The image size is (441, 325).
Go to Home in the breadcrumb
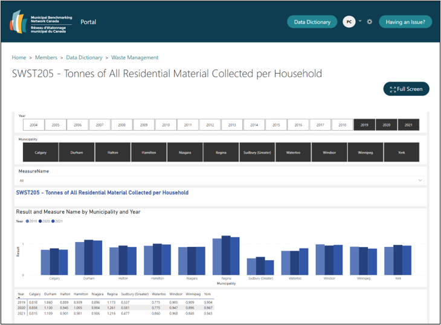[19, 57]
